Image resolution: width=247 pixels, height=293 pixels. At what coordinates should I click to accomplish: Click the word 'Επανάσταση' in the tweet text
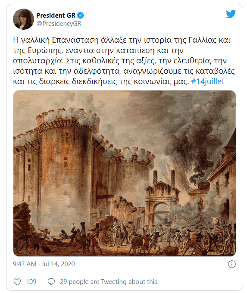[75, 40]
